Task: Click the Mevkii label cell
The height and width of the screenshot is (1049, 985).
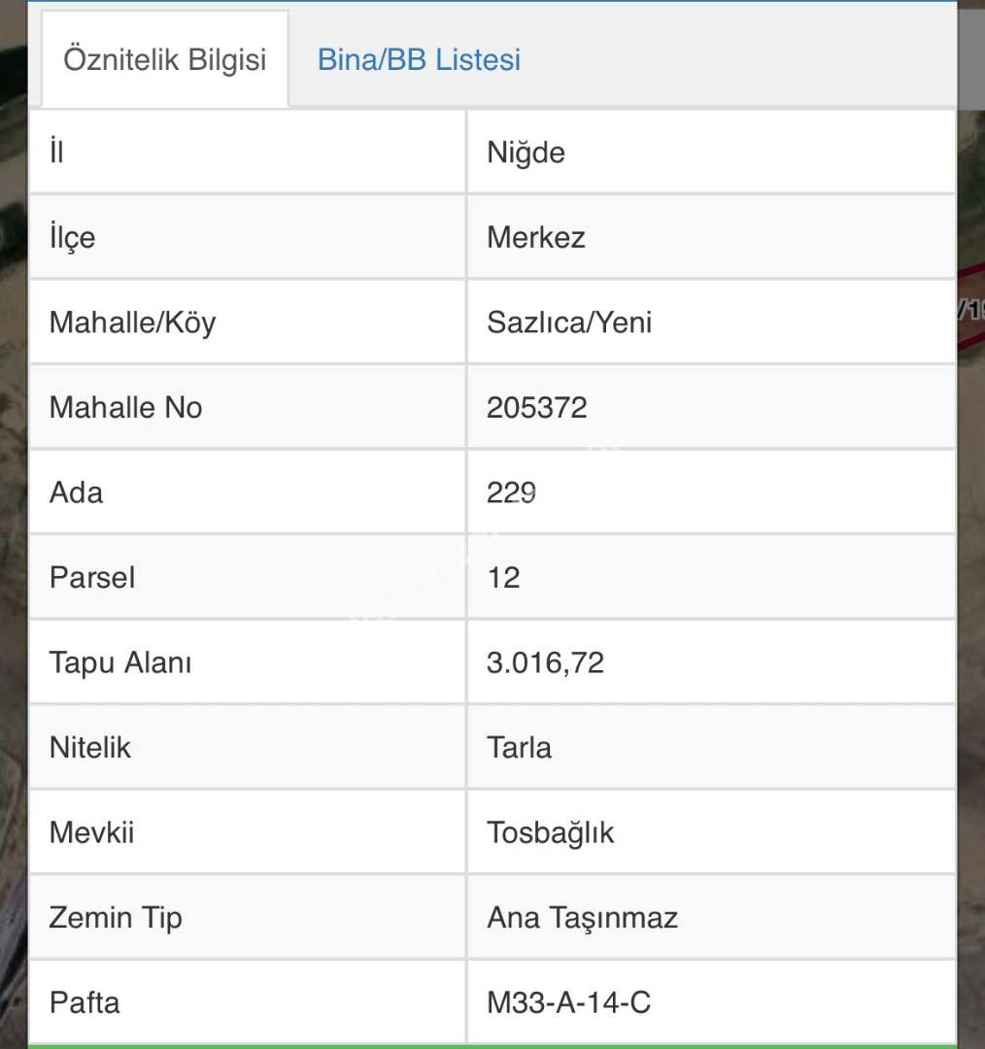Action: (x=91, y=832)
